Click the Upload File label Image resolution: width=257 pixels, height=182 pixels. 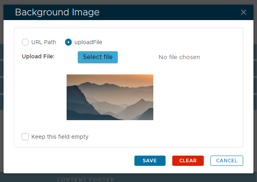[x=38, y=56]
